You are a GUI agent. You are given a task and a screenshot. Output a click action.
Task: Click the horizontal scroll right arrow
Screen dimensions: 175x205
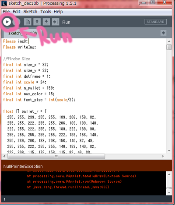pos(163,156)
